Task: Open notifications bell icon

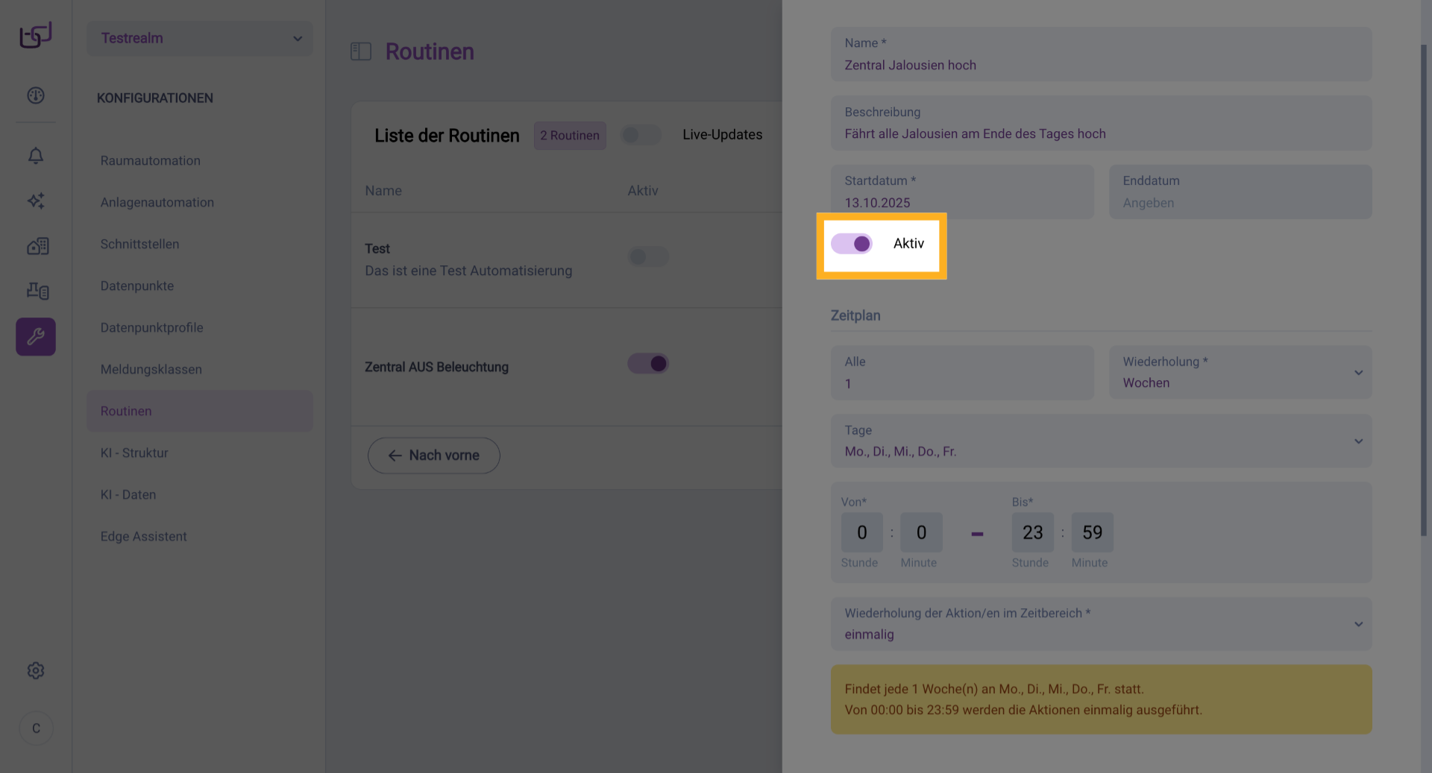Action: (36, 156)
